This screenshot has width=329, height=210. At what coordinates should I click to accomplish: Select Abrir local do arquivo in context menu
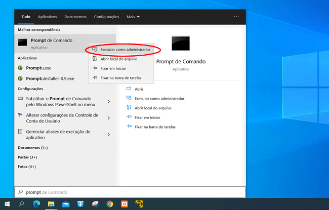pyautogui.click(x=118, y=59)
